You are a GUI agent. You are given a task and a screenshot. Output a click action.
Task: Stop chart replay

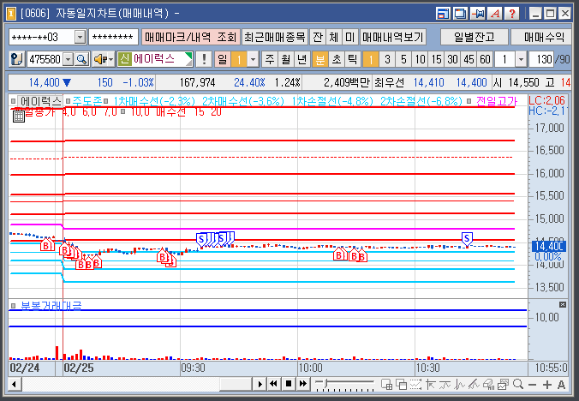pyautogui.click(x=289, y=384)
